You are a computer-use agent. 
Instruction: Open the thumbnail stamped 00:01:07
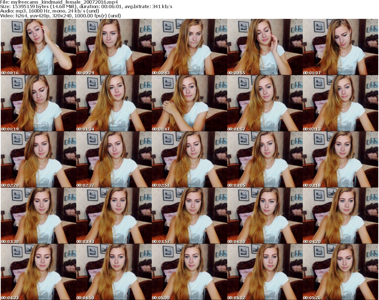click(341, 47)
